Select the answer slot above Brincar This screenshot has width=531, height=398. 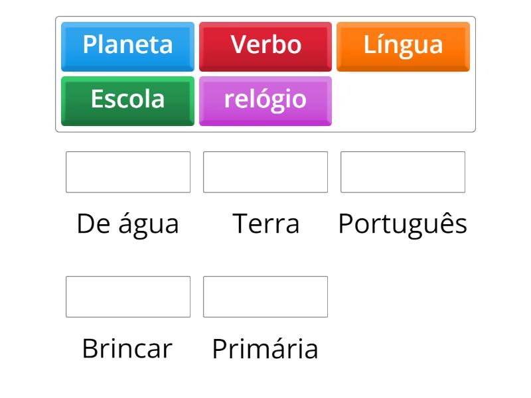click(128, 297)
